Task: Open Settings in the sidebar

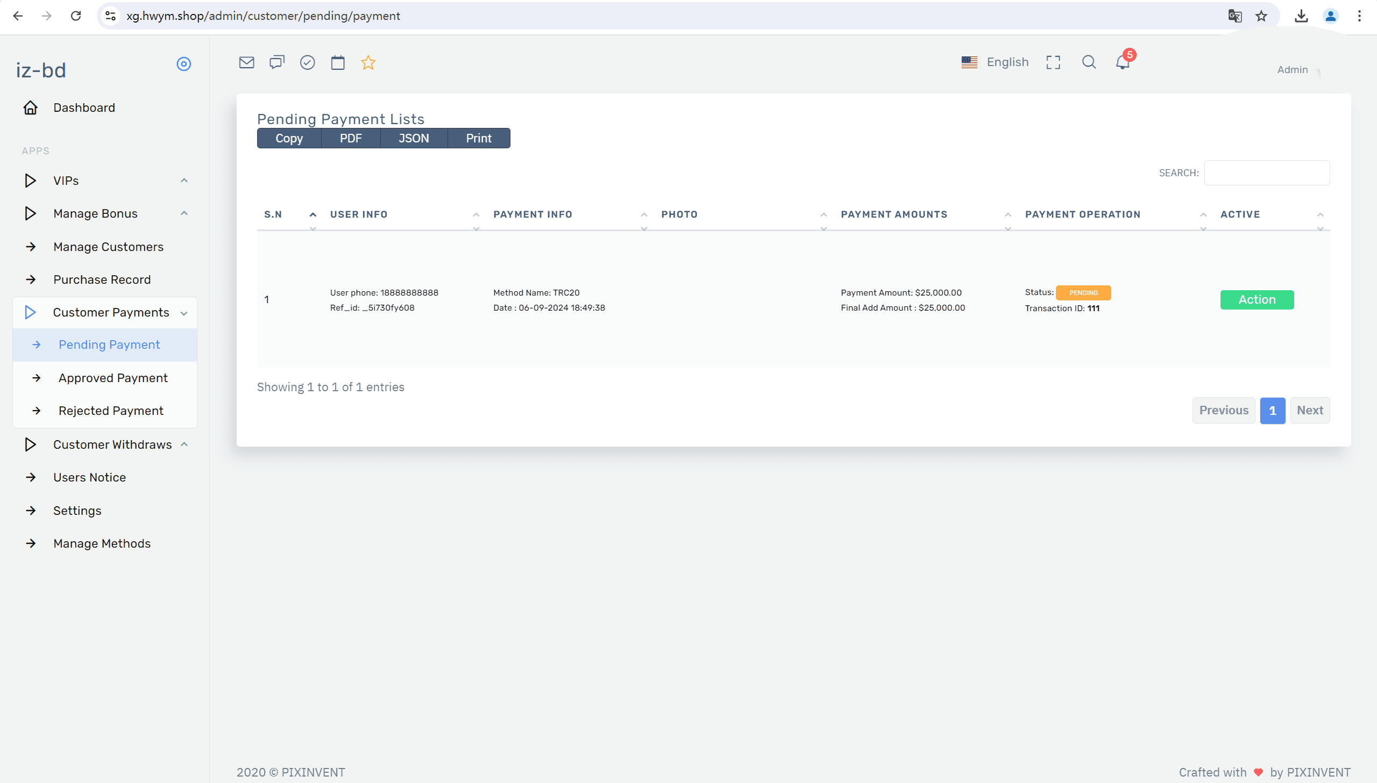Action: pos(105,511)
